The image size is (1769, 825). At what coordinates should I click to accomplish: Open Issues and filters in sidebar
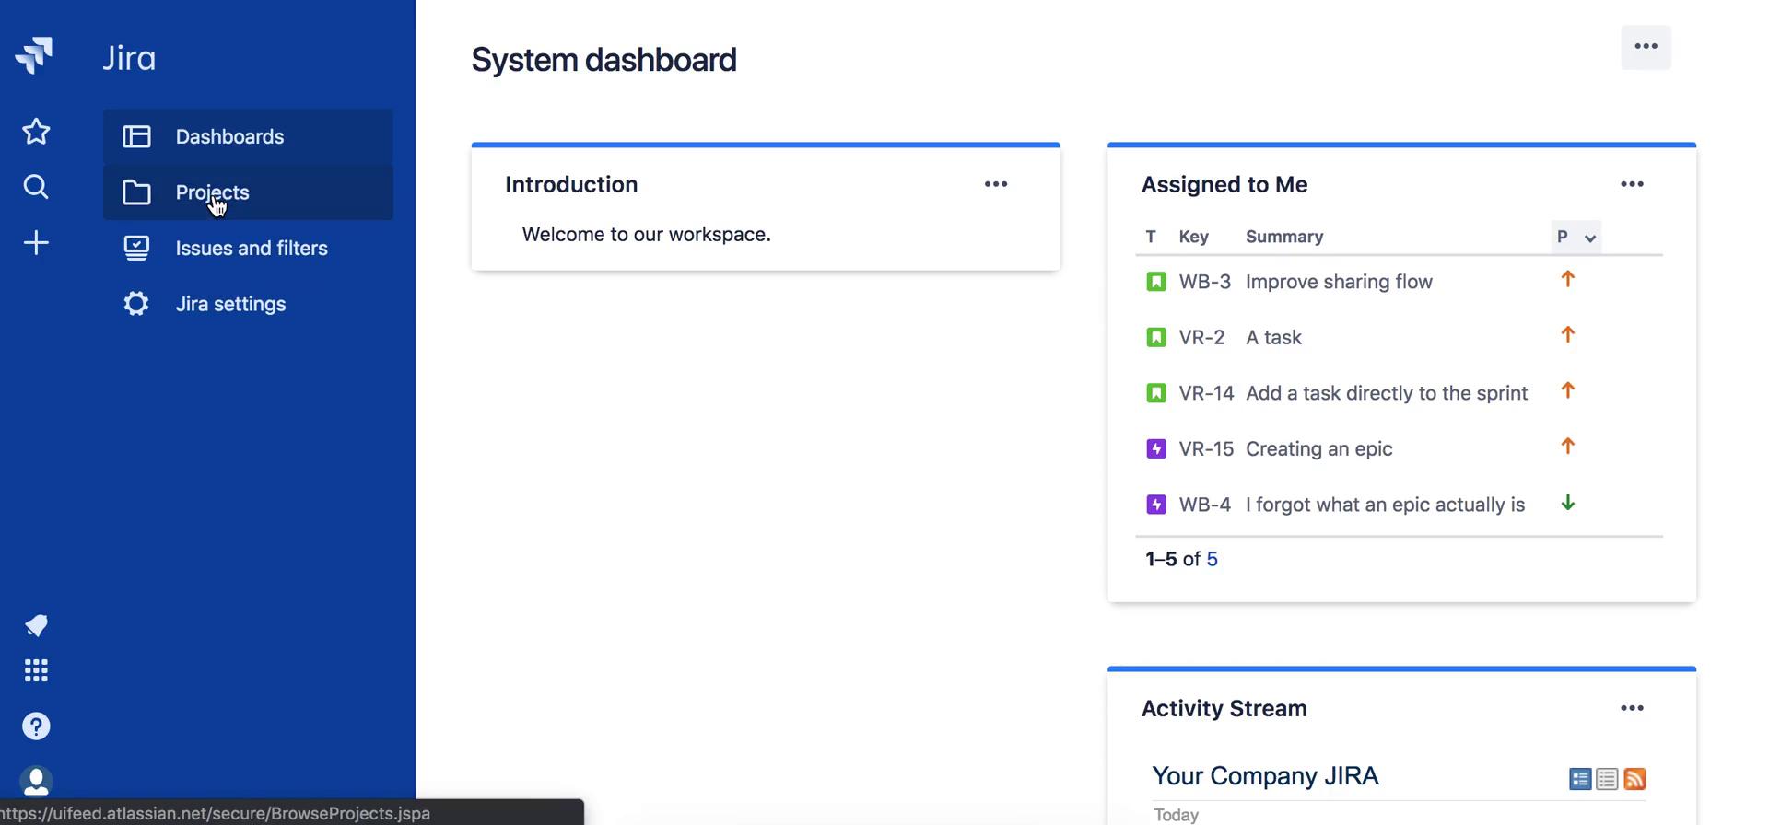248,248
